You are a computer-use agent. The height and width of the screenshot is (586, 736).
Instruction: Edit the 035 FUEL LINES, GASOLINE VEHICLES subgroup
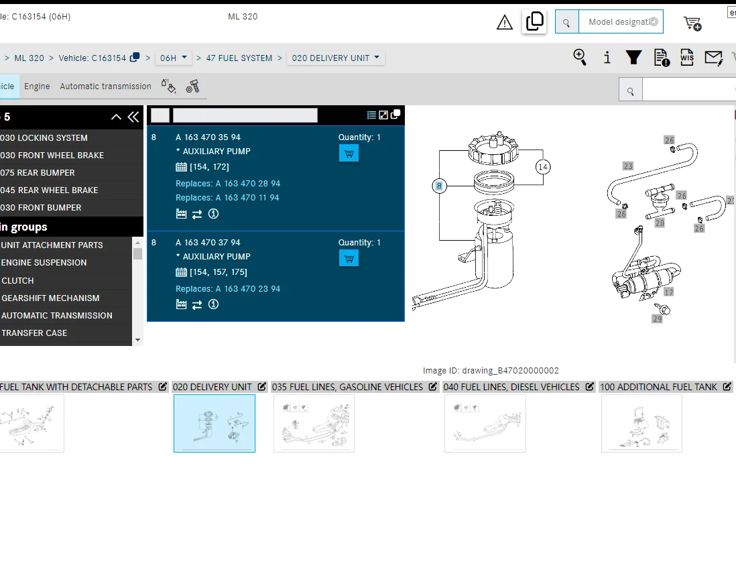coord(433,386)
